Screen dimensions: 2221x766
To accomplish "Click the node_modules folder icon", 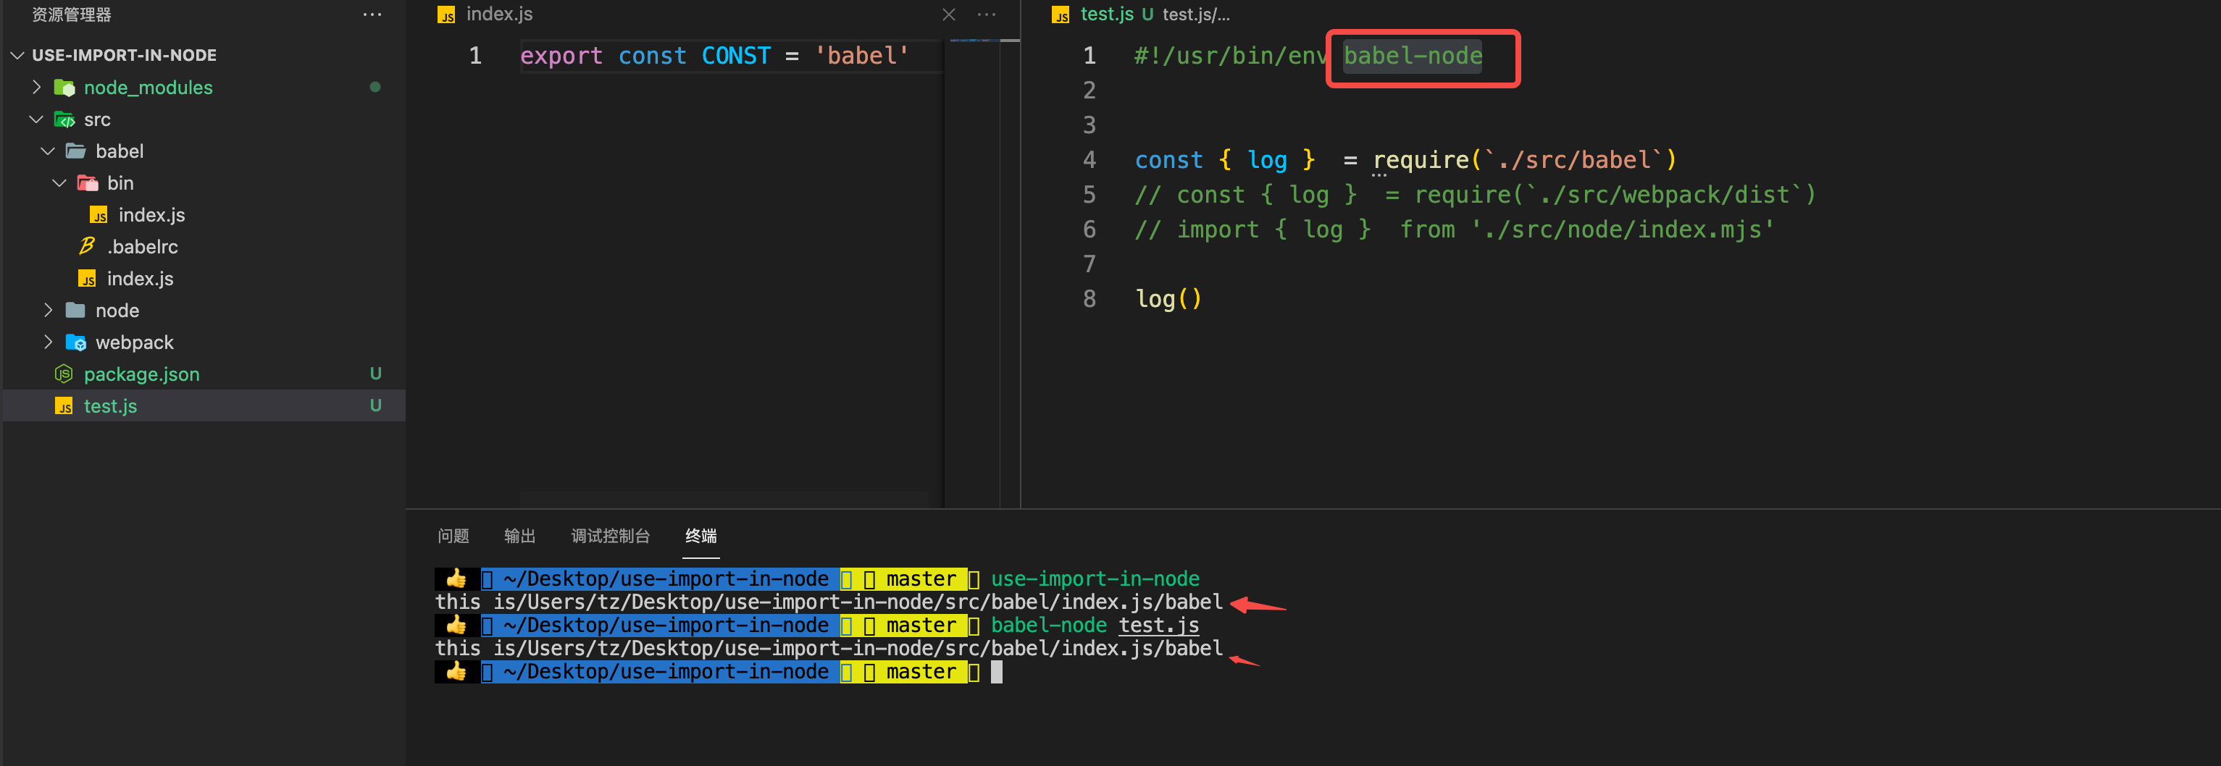I will [64, 87].
